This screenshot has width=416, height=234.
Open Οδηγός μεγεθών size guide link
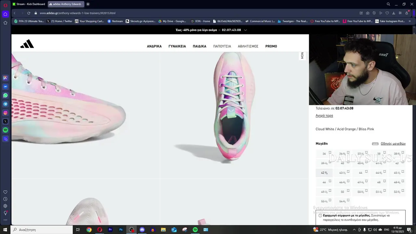click(x=393, y=144)
